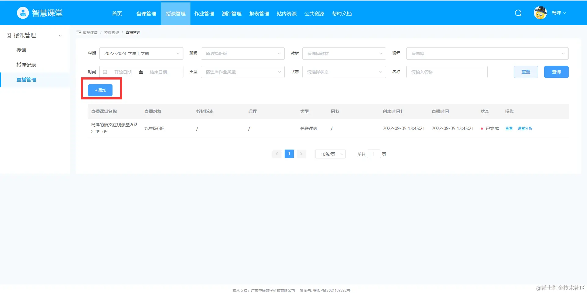The width and height of the screenshot is (587, 293).
Task: Open 报表管理 in top navigation
Action: point(259,13)
